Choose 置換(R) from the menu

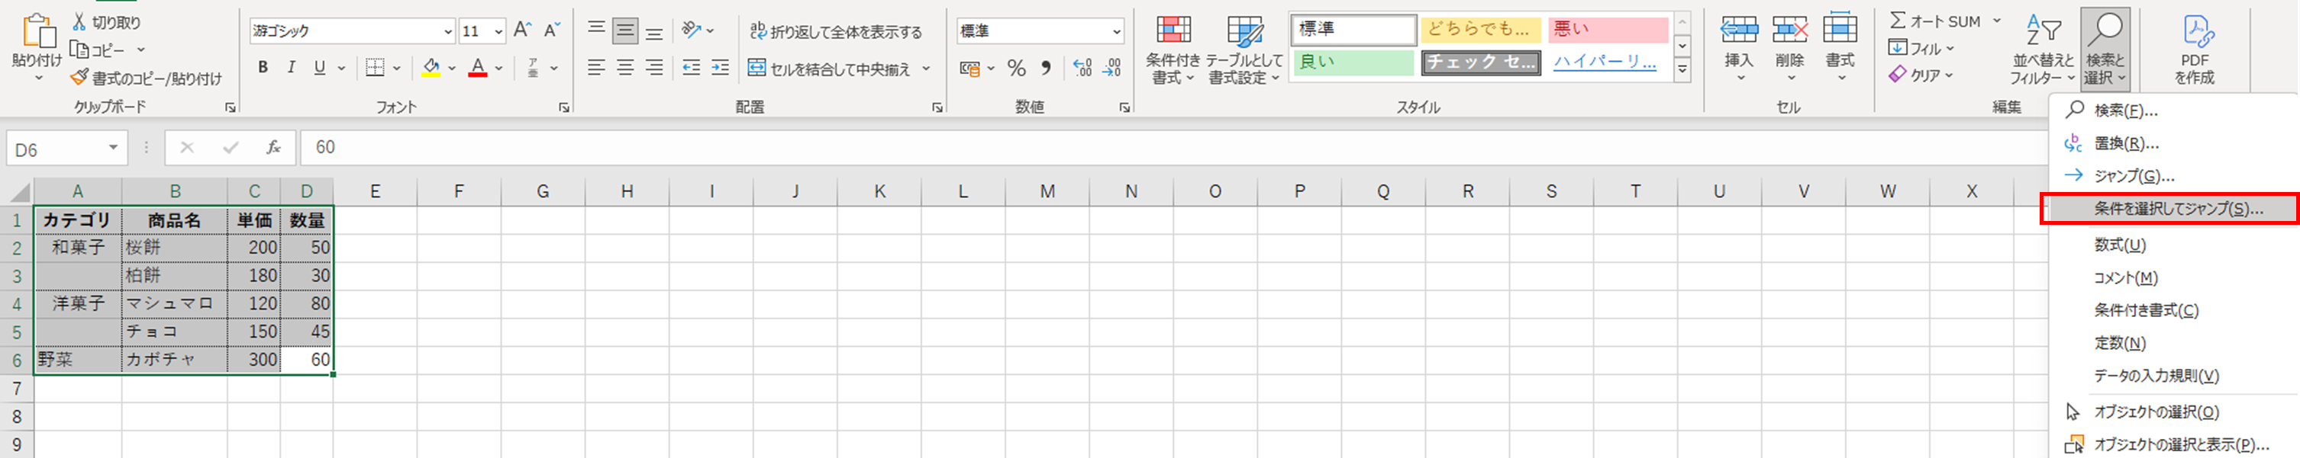point(2126,143)
